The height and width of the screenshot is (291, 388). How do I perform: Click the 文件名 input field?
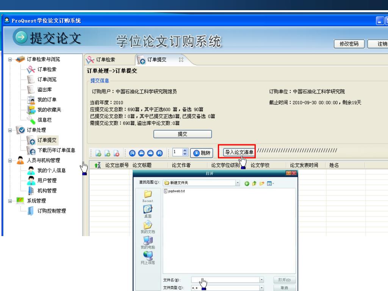click(x=225, y=280)
